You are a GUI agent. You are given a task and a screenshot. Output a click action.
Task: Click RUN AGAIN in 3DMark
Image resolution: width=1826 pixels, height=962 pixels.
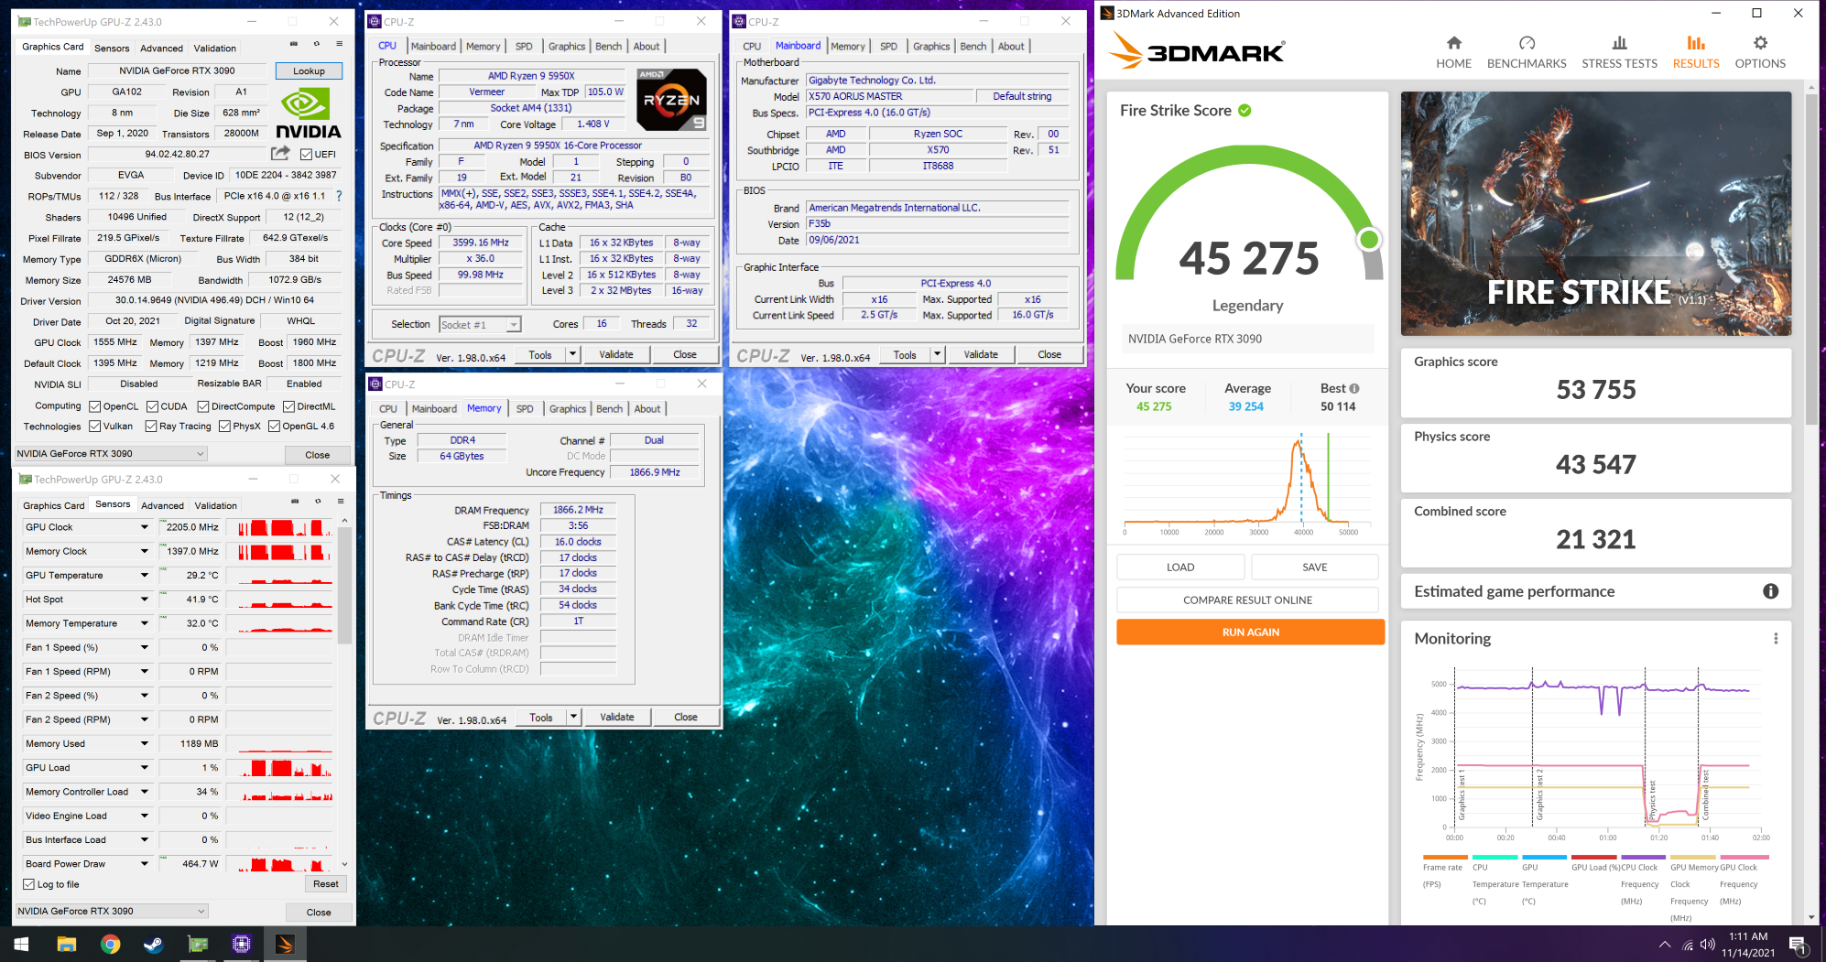(1250, 632)
